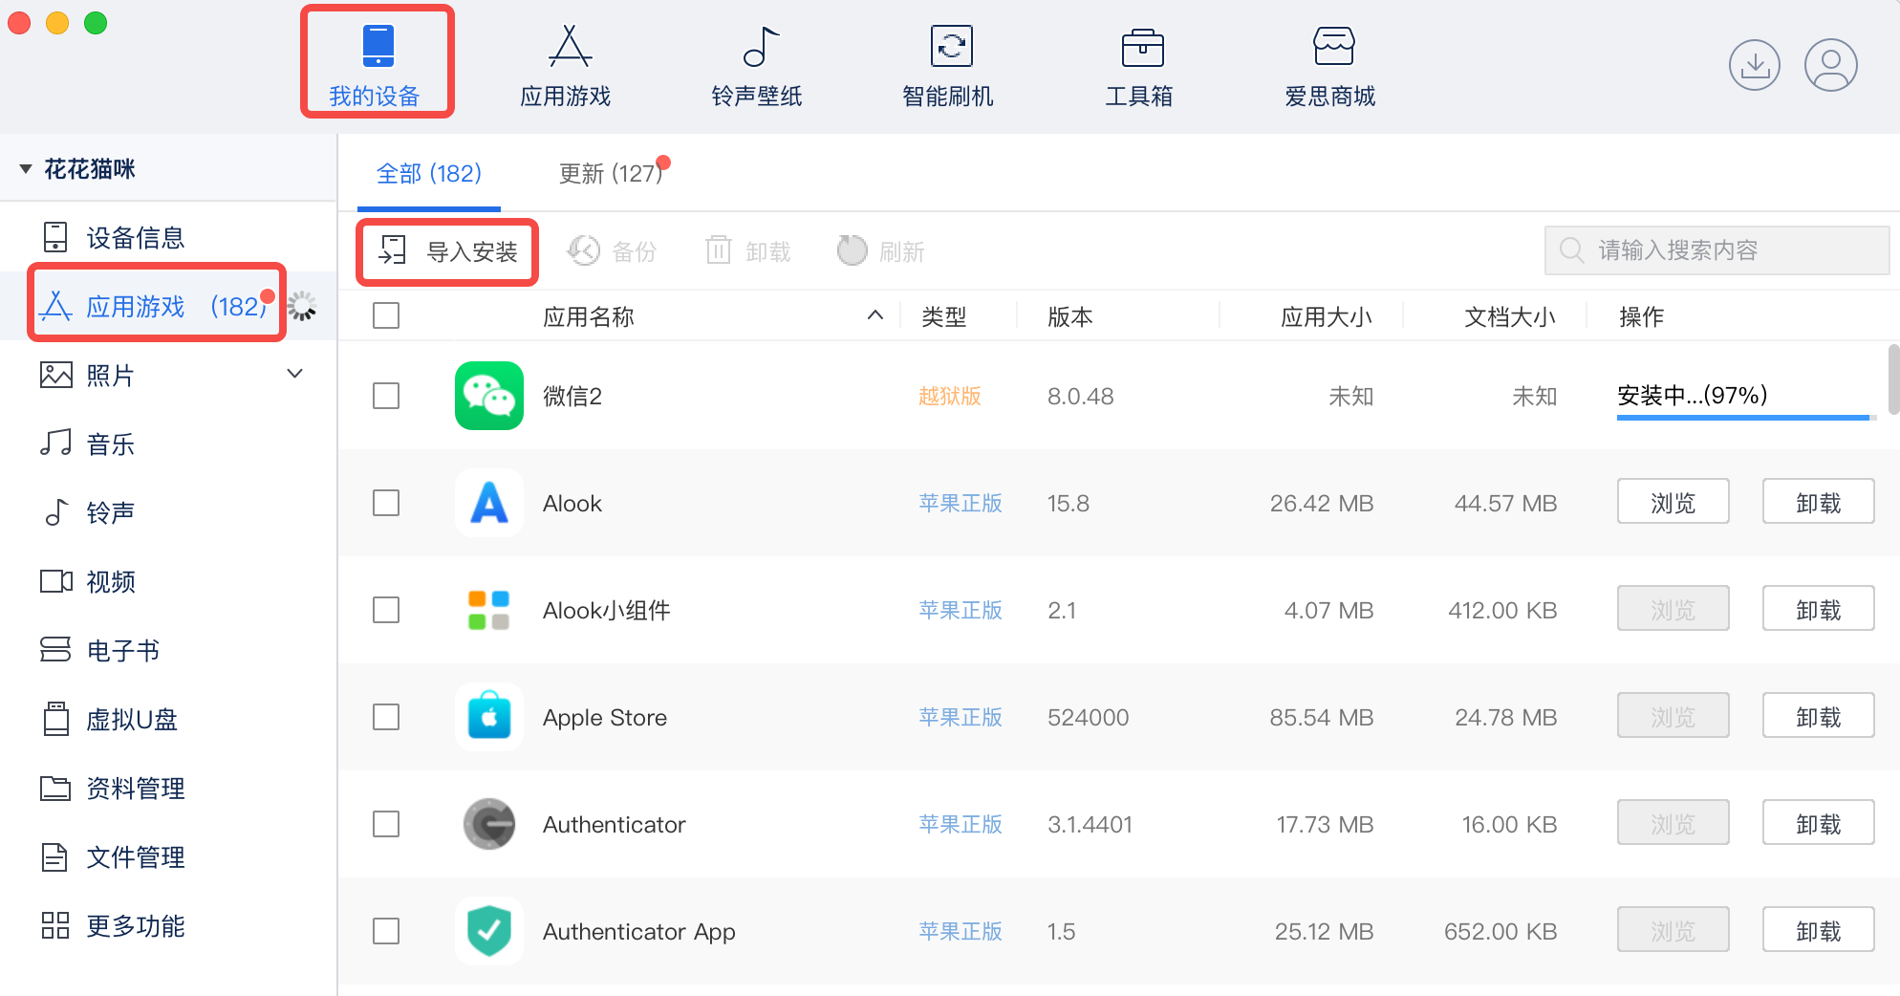This screenshot has width=1900, height=996.
Task: Click the 微信2 installation progress bar
Action: click(1742, 417)
